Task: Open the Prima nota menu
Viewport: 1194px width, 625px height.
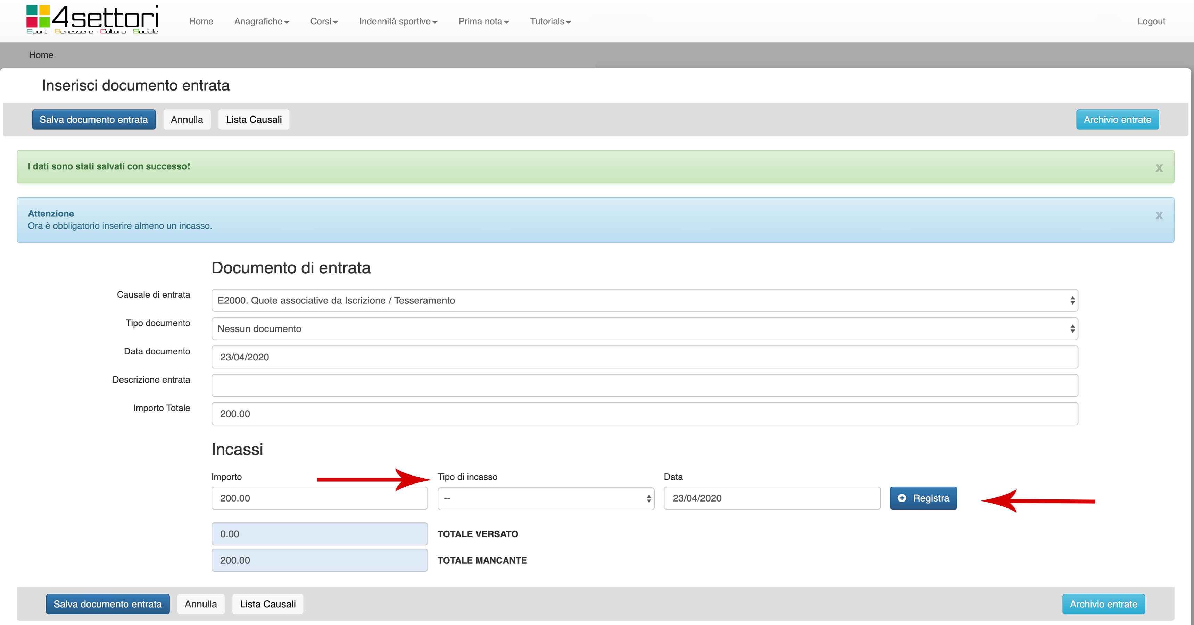Action: (x=483, y=21)
